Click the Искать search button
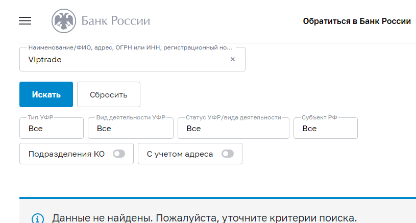Viewport: 416px width, 223px height. (46, 94)
